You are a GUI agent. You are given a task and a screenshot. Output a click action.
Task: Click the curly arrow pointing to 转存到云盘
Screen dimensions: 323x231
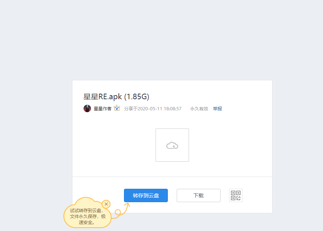coord(121,210)
